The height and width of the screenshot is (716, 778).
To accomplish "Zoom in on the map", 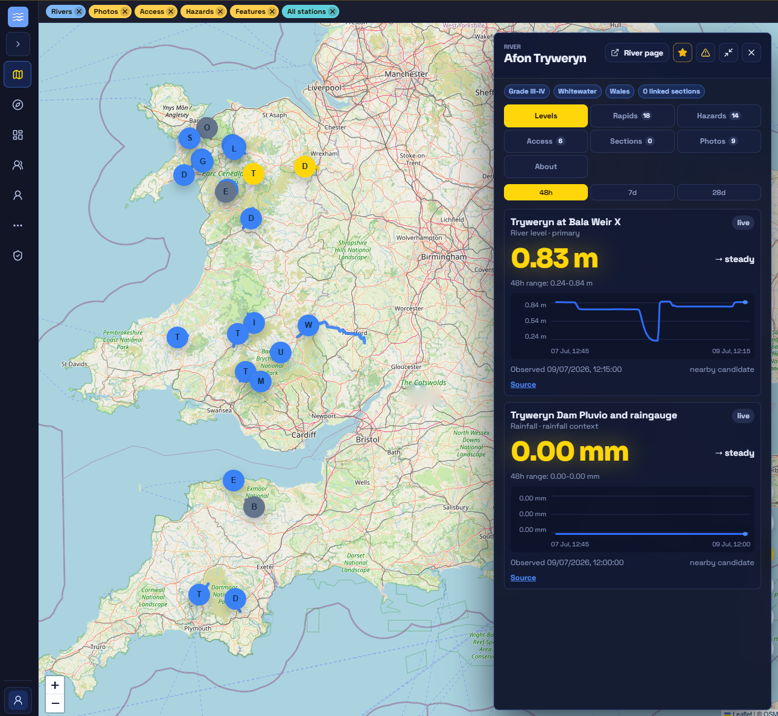I will click(x=55, y=685).
